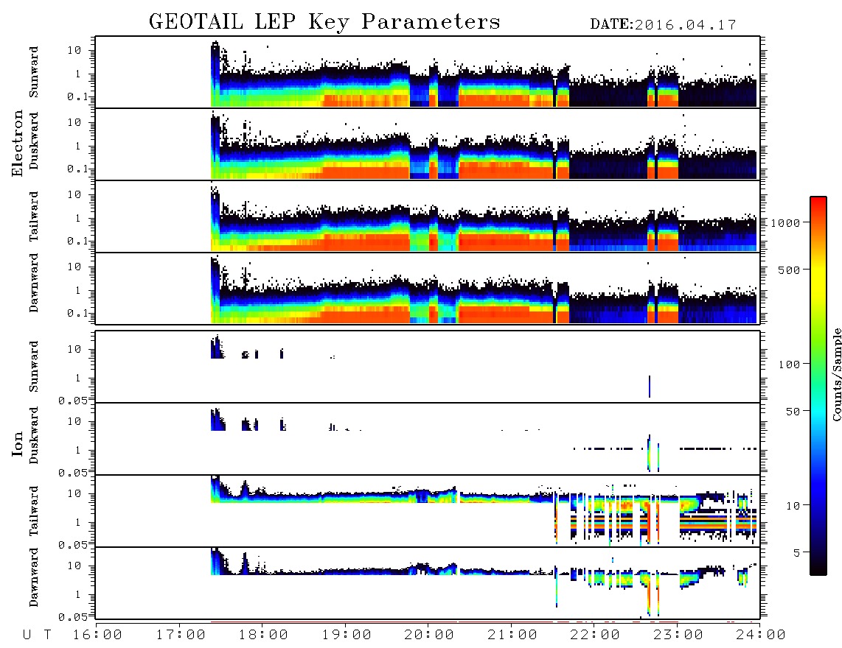Screen dimensions: 842x648
Task: Click the 1000 colorbar tick value
Action: [x=786, y=223]
